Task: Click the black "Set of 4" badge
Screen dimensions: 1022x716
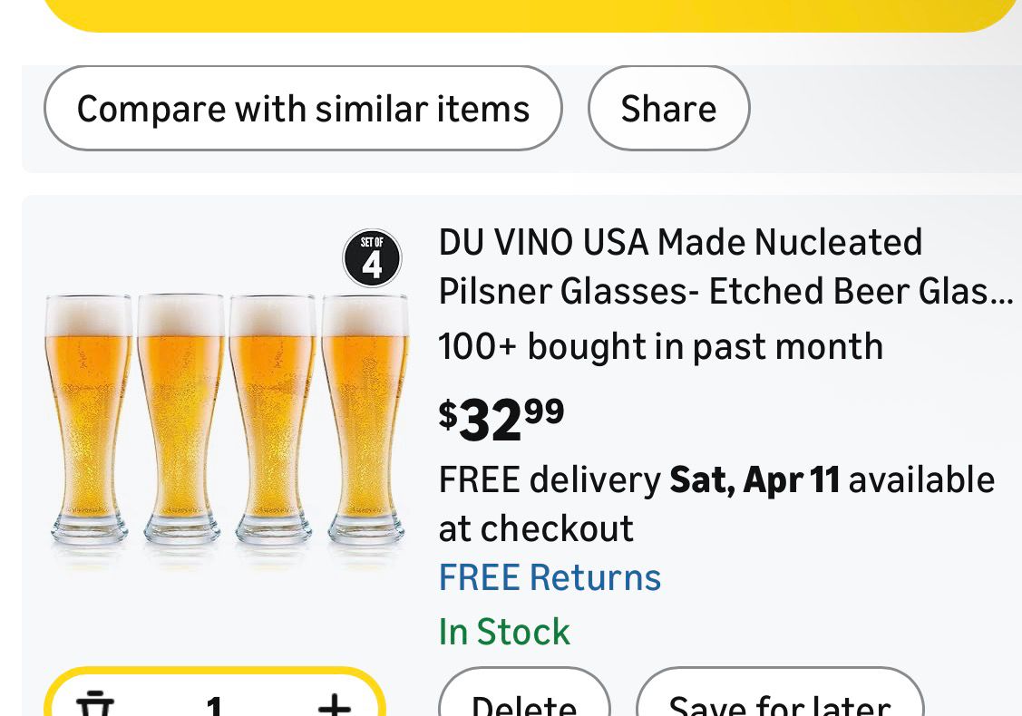Action: [x=372, y=258]
